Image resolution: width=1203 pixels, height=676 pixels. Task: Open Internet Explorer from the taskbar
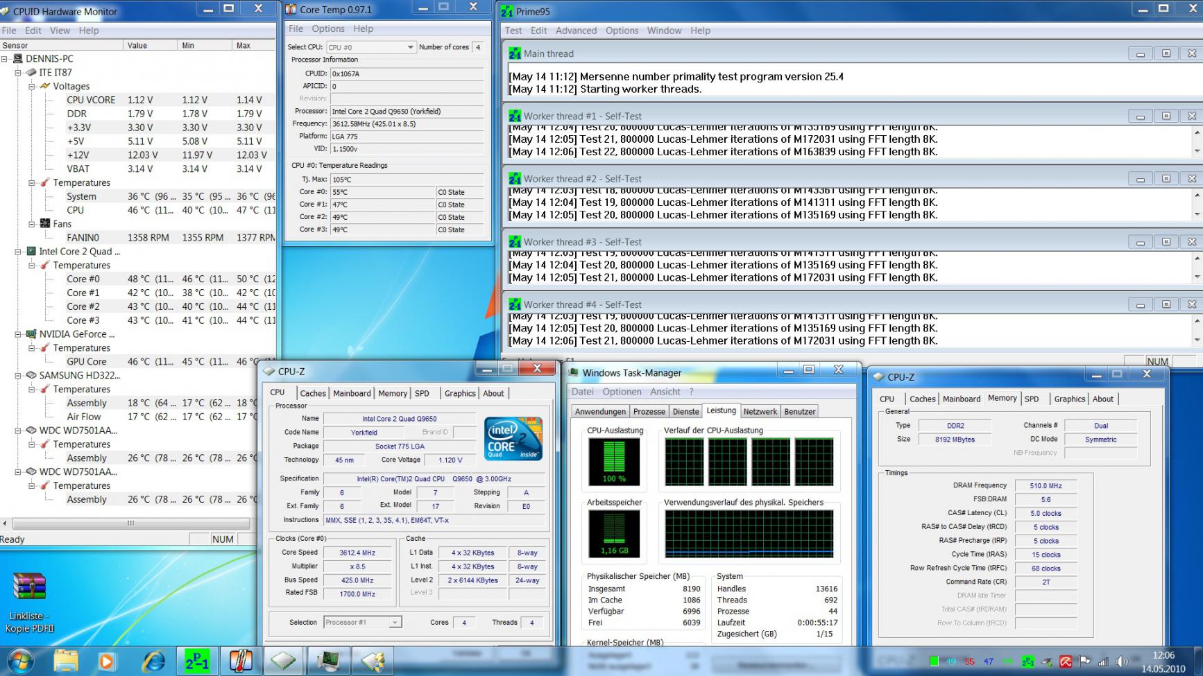[x=153, y=661]
